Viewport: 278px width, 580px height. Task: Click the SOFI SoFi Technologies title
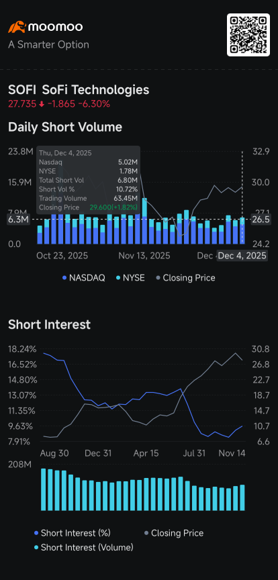click(x=79, y=90)
